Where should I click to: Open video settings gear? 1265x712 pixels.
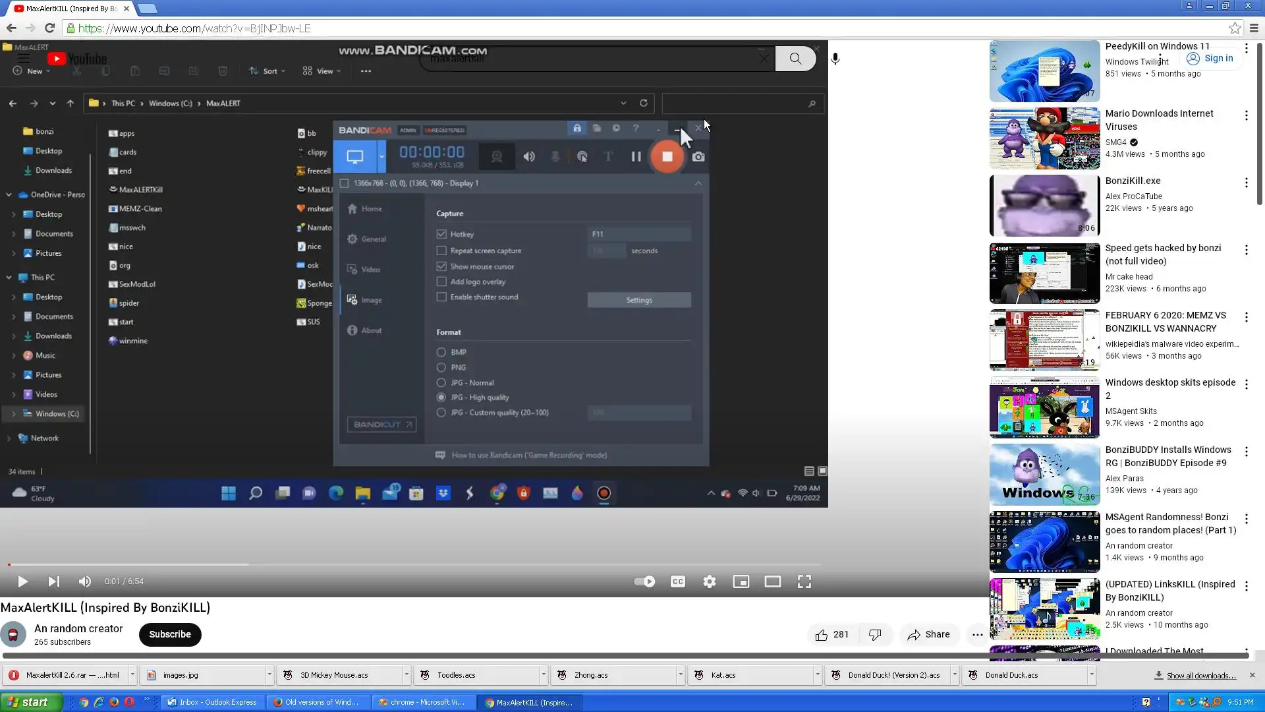[x=709, y=581]
